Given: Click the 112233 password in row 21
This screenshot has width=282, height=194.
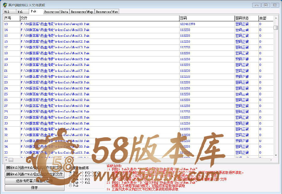Looking at the screenshot, I should tap(185, 71).
